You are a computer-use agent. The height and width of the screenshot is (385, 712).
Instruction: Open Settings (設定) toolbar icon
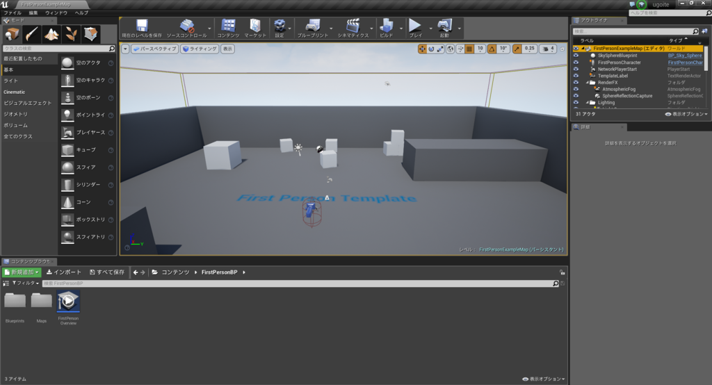[280, 28]
